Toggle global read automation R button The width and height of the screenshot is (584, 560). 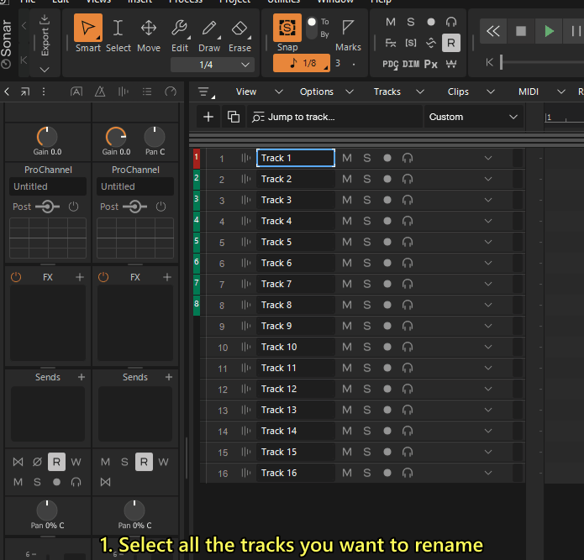click(450, 43)
